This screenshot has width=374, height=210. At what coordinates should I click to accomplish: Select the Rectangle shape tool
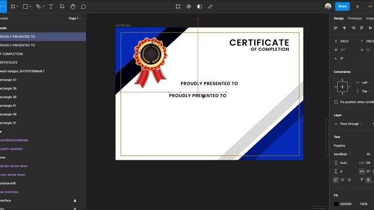pos(26,6)
